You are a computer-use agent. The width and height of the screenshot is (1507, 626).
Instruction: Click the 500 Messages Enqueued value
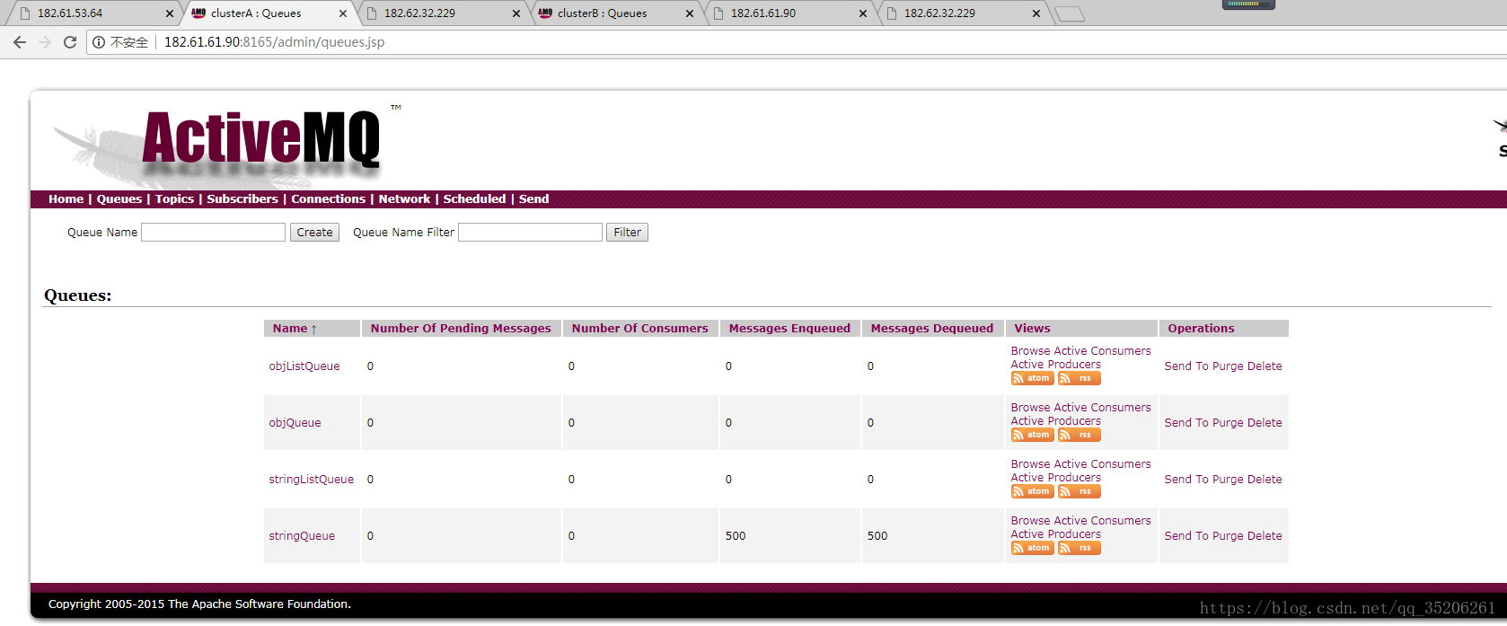(736, 536)
